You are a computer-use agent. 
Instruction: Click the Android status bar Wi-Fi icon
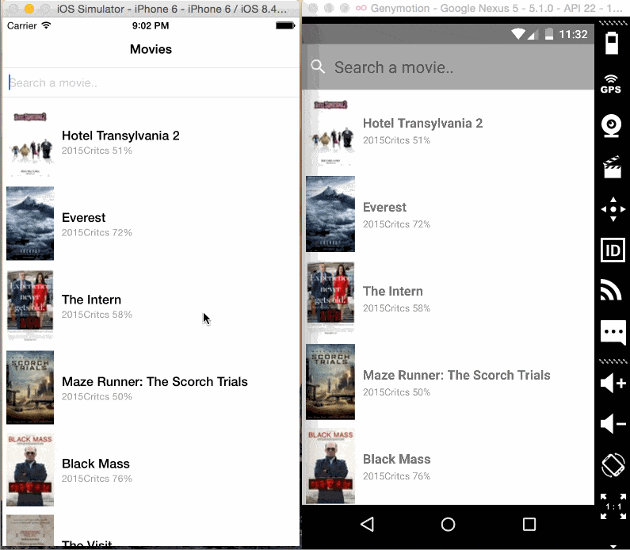(x=518, y=34)
